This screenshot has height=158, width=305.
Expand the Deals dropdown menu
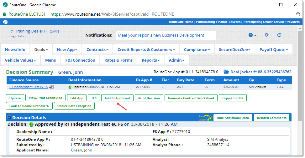tap(41, 49)
